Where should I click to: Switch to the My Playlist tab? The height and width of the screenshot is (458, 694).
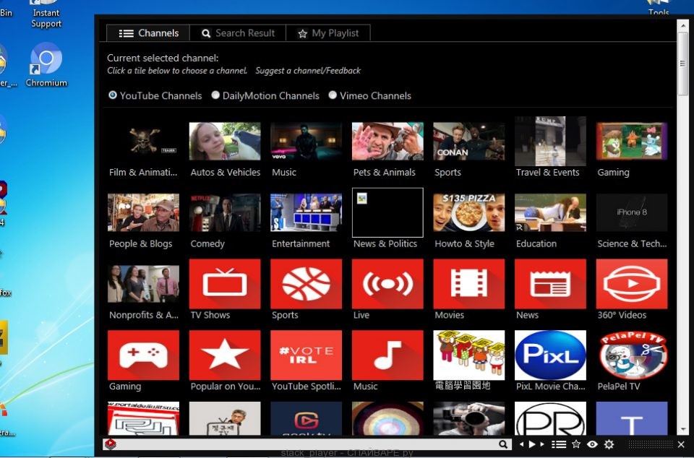tap(328, 33)
